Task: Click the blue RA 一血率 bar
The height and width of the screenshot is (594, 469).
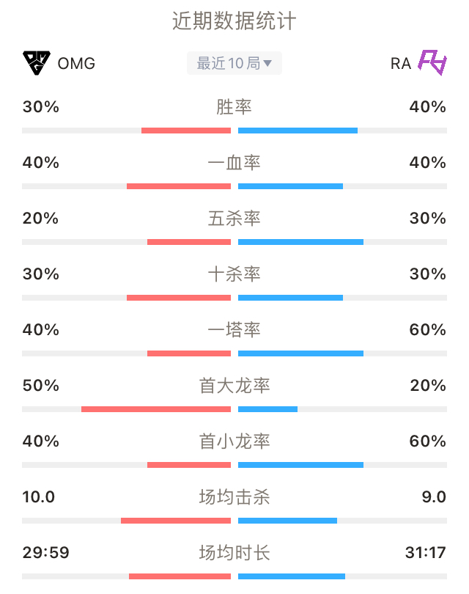Action: [x=290, y=186]
